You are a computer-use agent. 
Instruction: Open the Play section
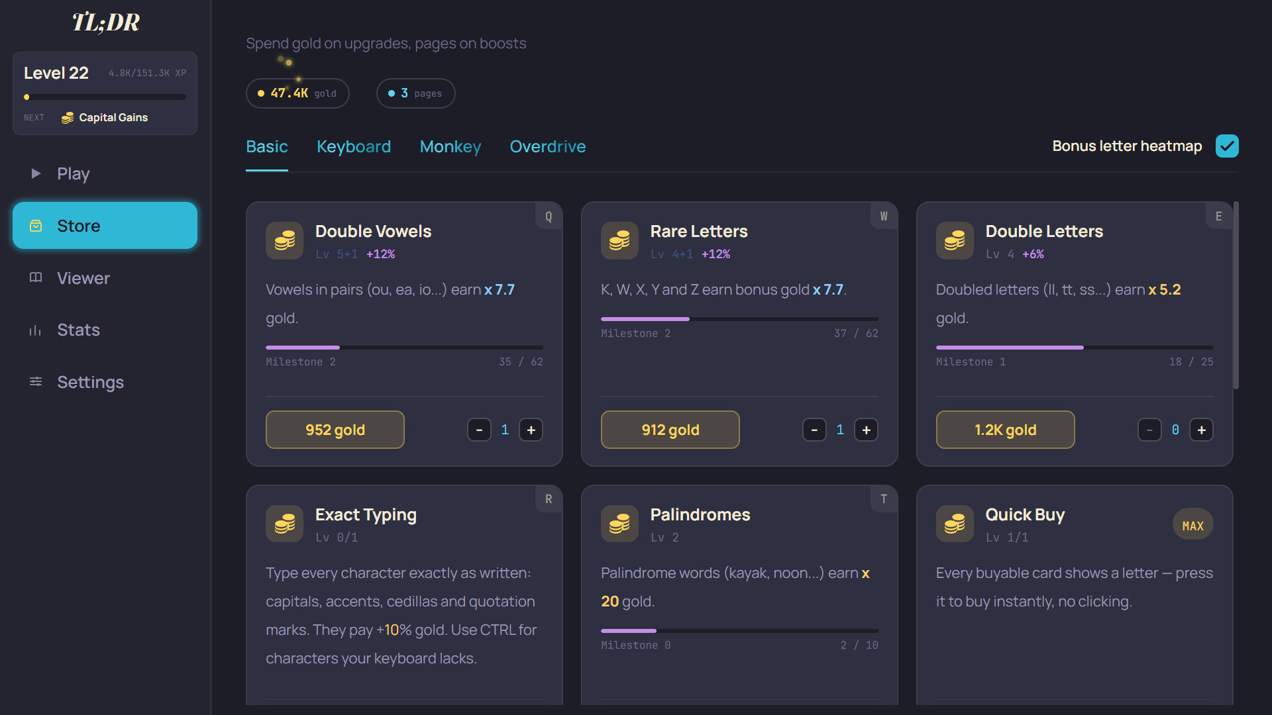(x=105, y=173)
